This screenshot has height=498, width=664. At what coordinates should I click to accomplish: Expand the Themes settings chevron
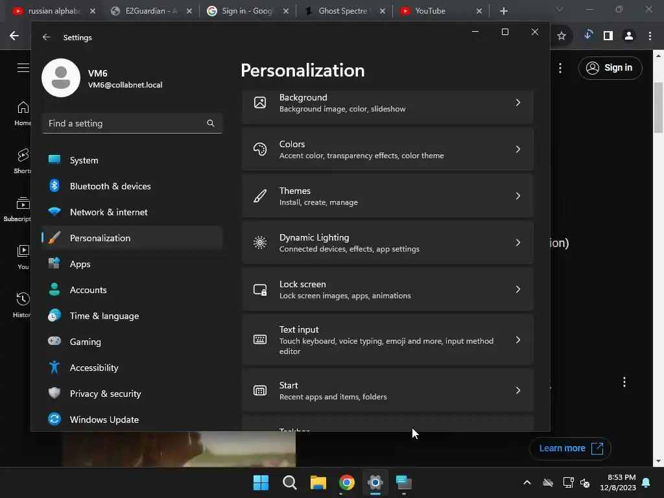[518, 196]
